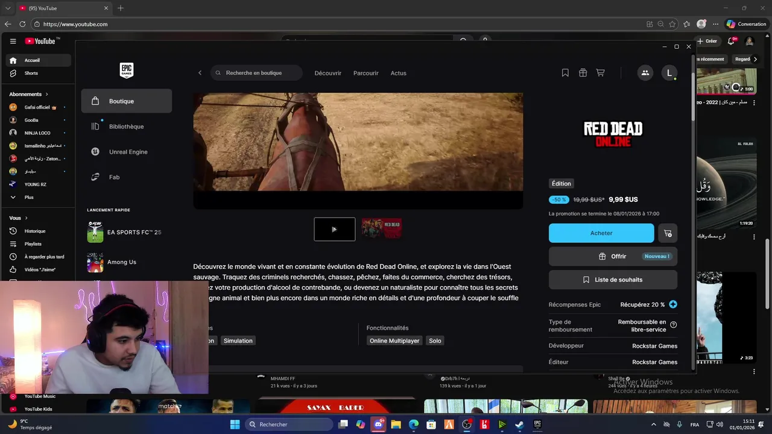The width and height of the screenshot is (772, 434).
Task: Open the wishlist bookmark icon in Epic header
Action: (565, 73)
